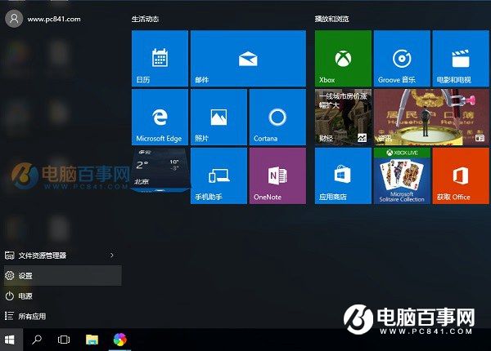Click the 电源 power option
The width and height of the screenshot is (491, 351).
coord(63,295)
